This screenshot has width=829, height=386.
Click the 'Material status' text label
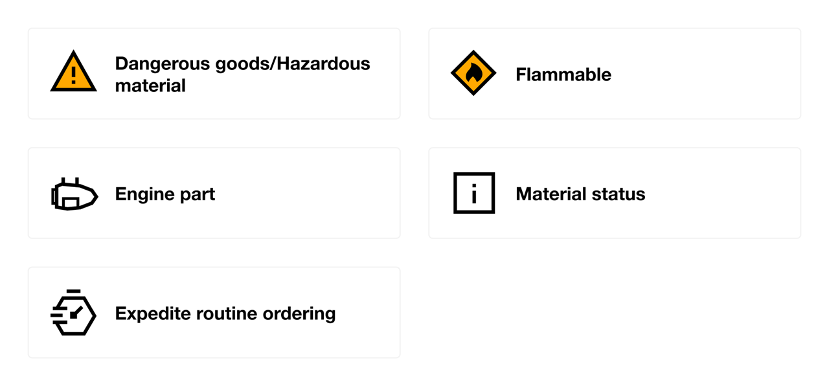tap(580, 194)
